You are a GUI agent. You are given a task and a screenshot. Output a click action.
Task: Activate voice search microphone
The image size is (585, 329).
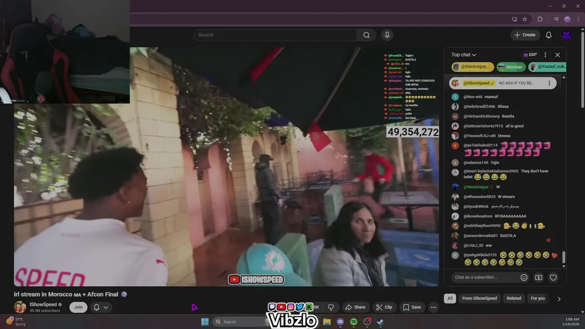[x=387, y=35]
